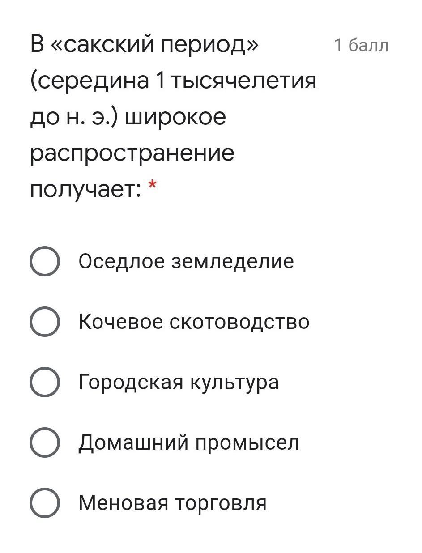Click the Городская культура option label
The width and height of the screenshot is (422, 553).
click(x=179, y=382)
